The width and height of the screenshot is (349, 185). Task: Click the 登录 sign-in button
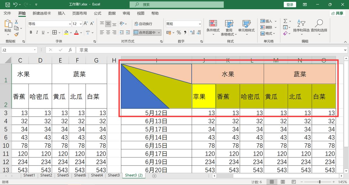[x=290, y=4]
